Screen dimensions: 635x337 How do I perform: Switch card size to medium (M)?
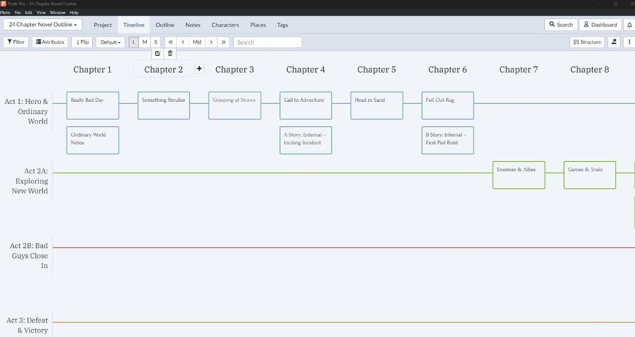coord(144,42)
